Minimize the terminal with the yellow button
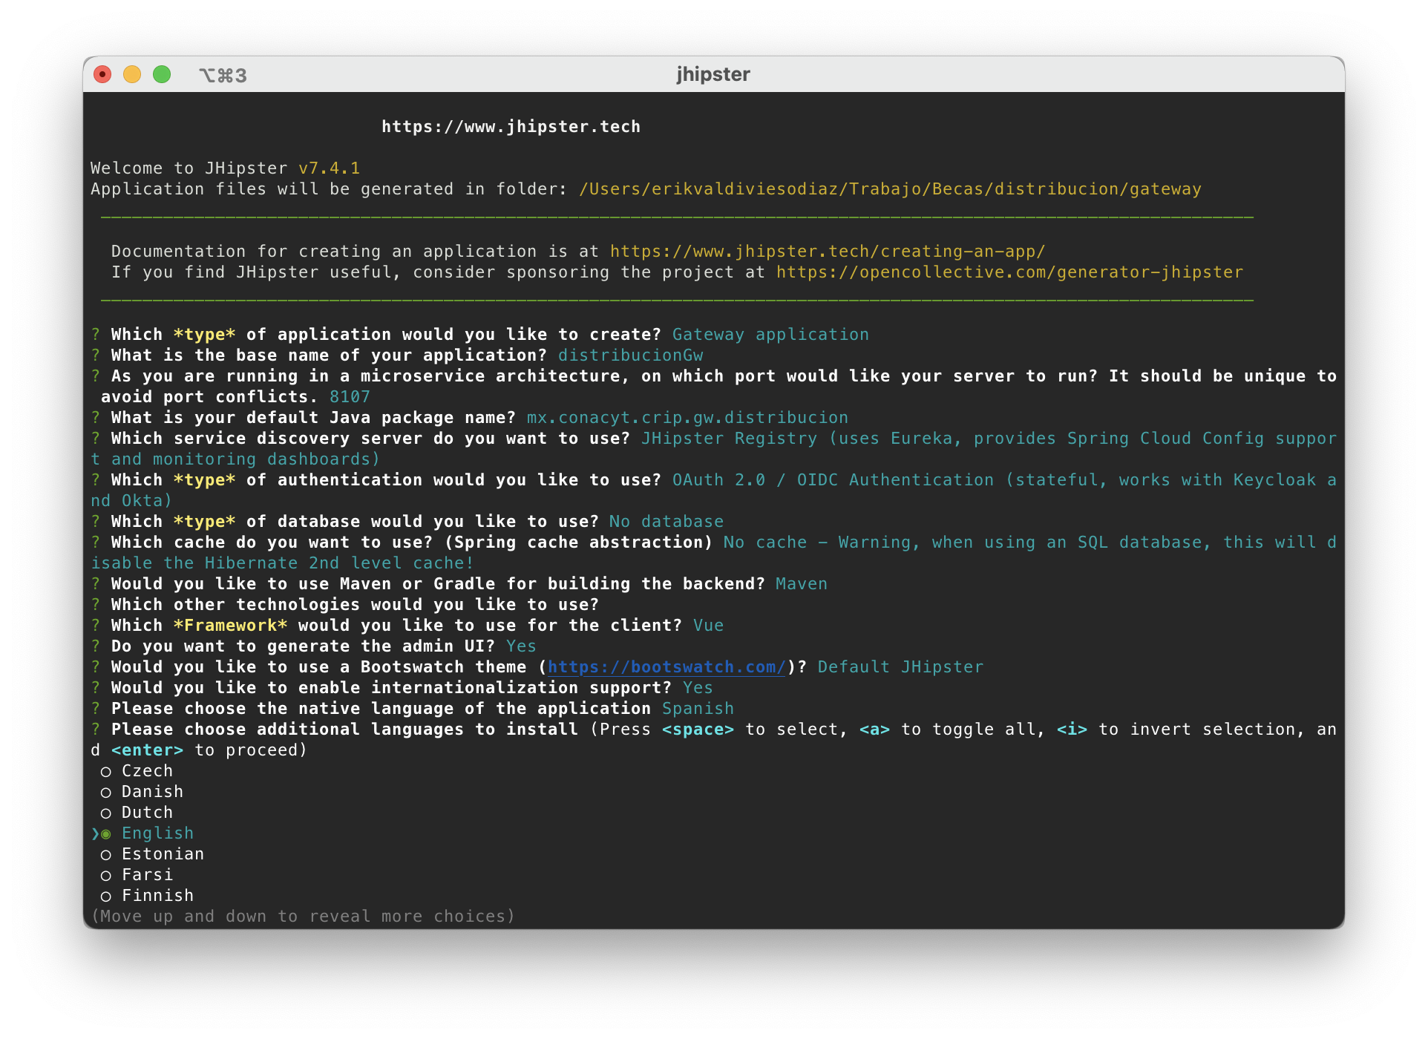The height and width of the screenshot is (1039, 1428). [x=132, y=74]
